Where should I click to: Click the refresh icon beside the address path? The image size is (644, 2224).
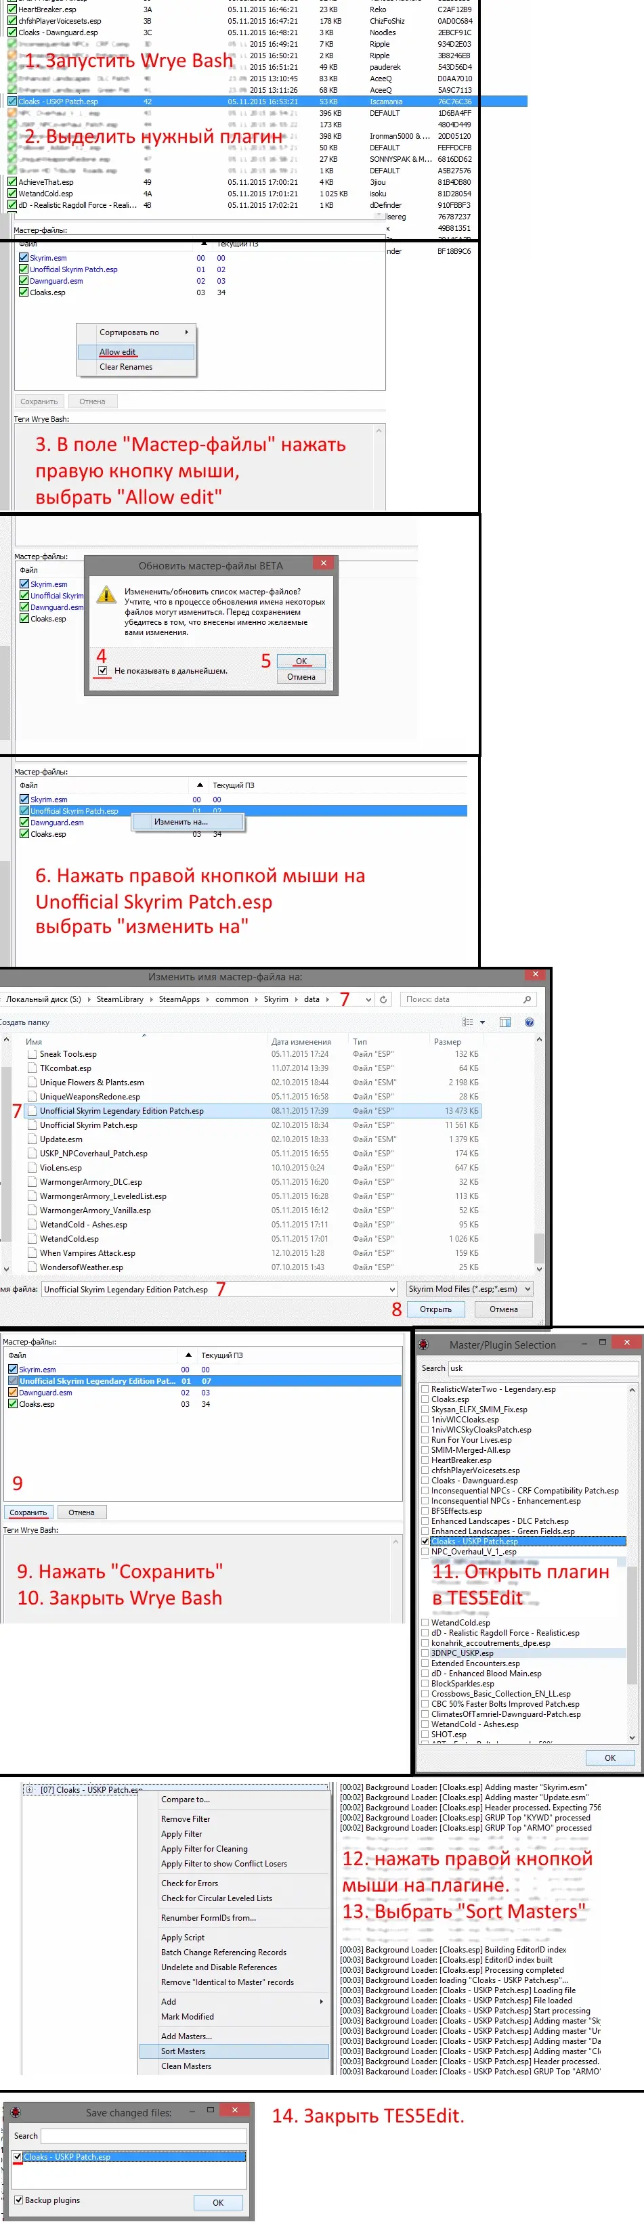point(383,999)
